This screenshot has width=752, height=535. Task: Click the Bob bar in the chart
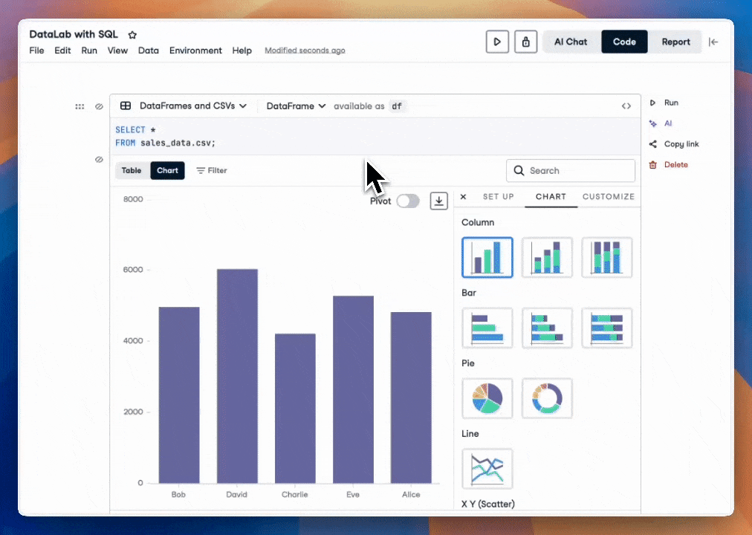click(x=179, y=395)
